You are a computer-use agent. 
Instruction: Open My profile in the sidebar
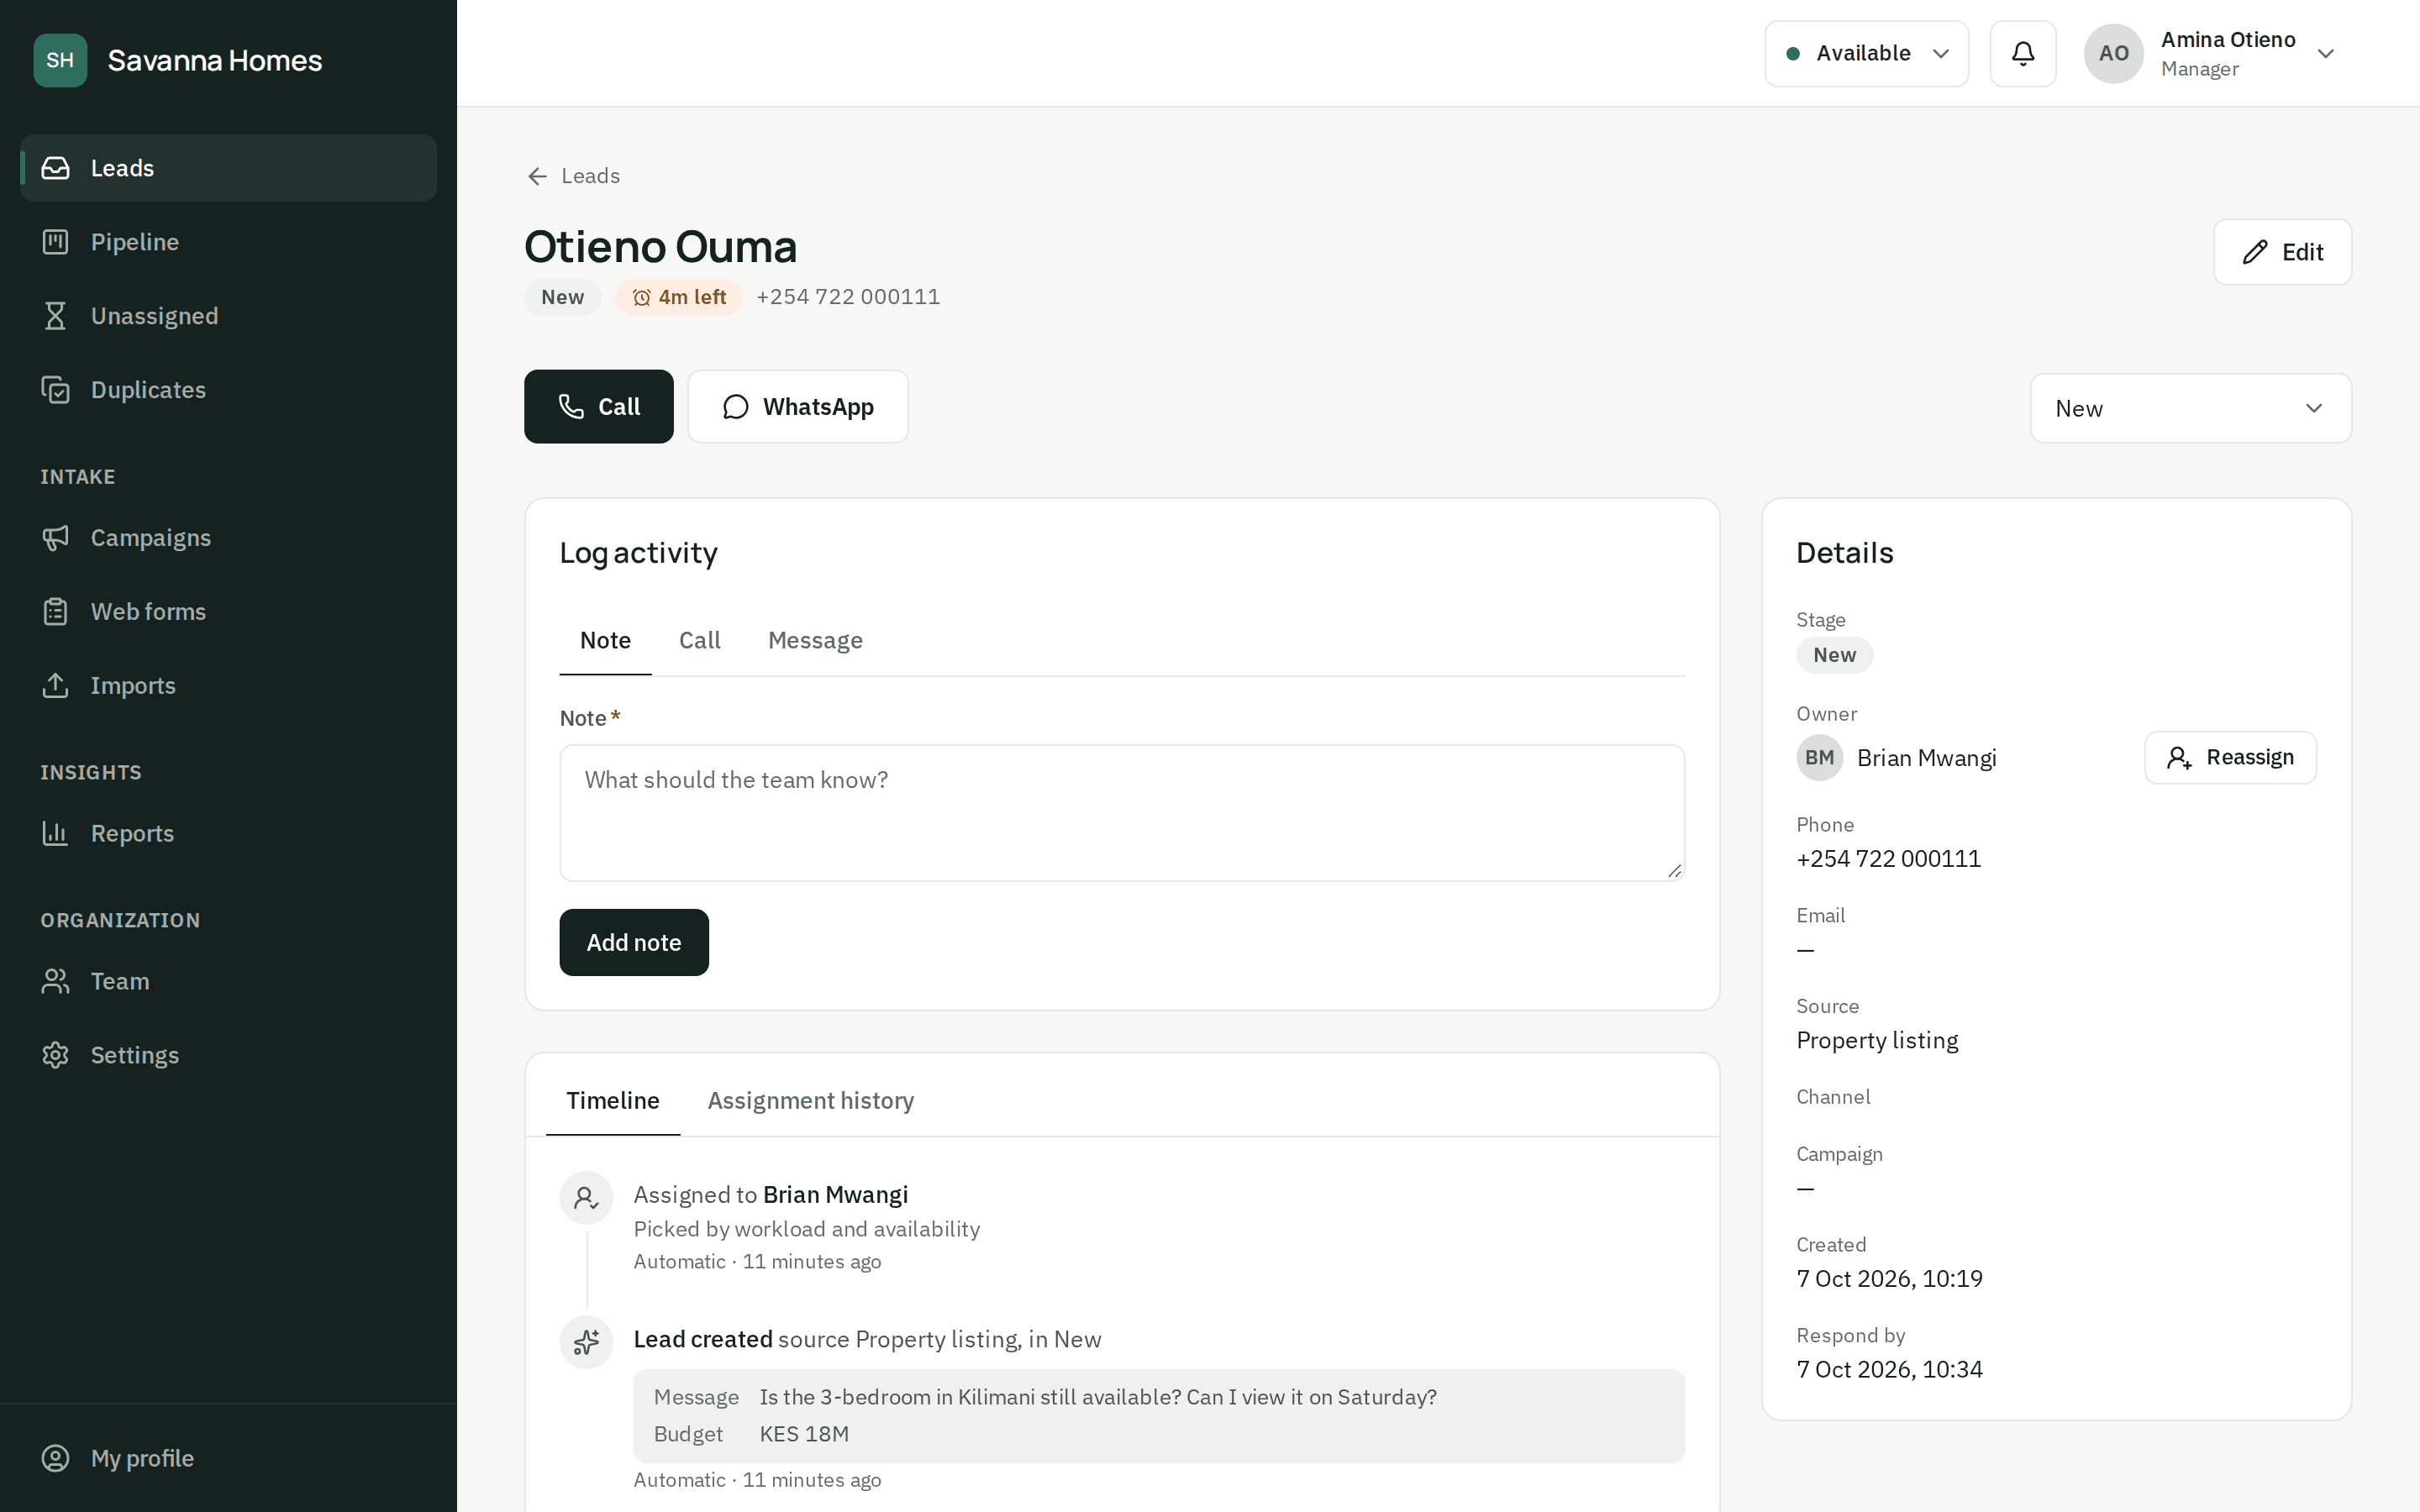[x=228, y=1458]
